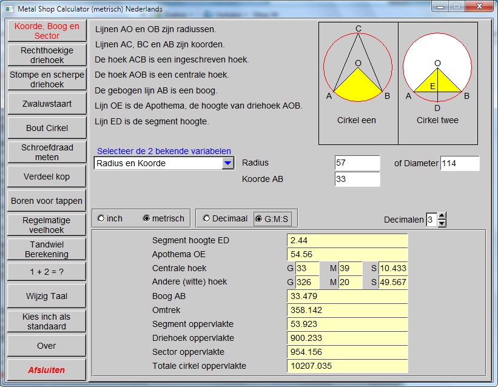
Task: Click the text 'De hoek ACB is een ingeschreven hoek.'
Action: pyautogui.click(x=172, y=59)
